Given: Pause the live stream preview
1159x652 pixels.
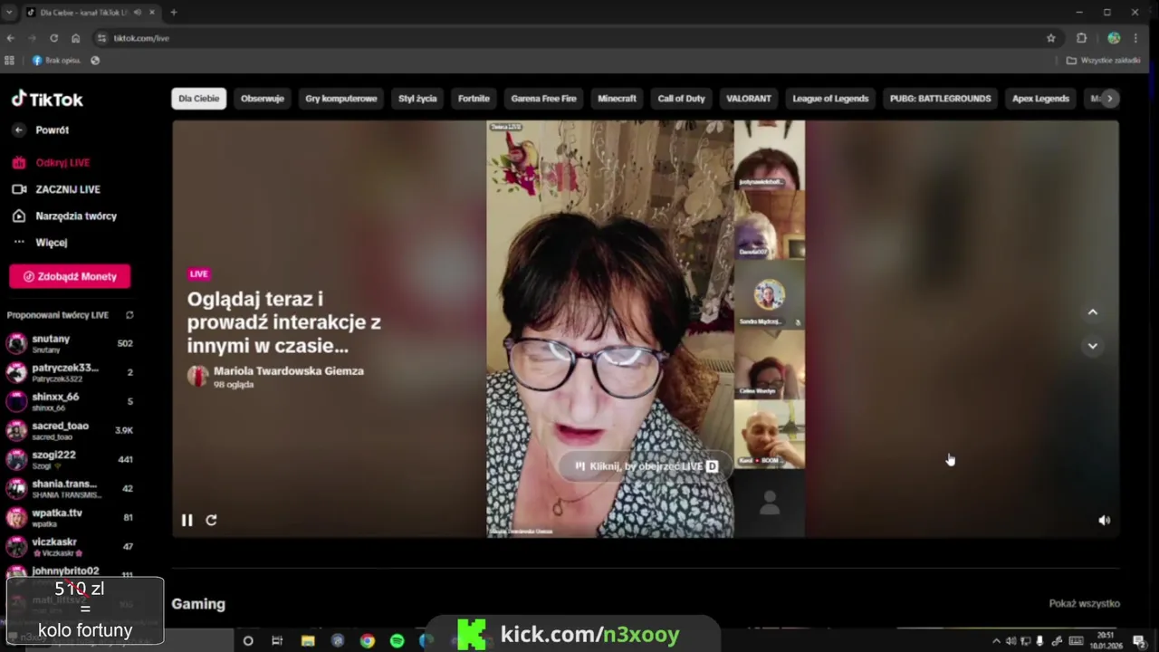Looking at the screenshot, I should click(x=187, y=520).
